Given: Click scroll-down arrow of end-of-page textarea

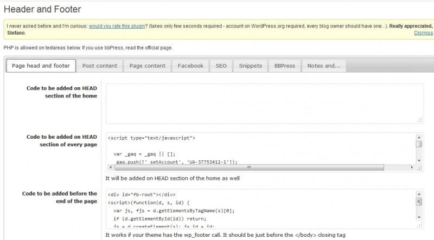Looking at the screenshot, I should (x=419, y=217).
